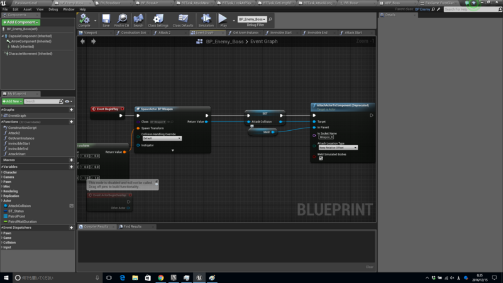
Task: Open the Search tool in toolbar
Action: coord(138,20)
